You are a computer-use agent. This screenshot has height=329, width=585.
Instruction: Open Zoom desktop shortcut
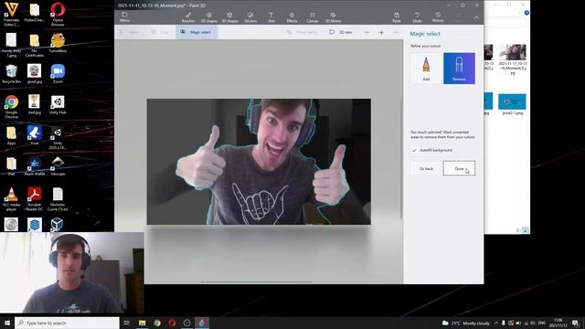pyautogui.click(x=58, y=74)
